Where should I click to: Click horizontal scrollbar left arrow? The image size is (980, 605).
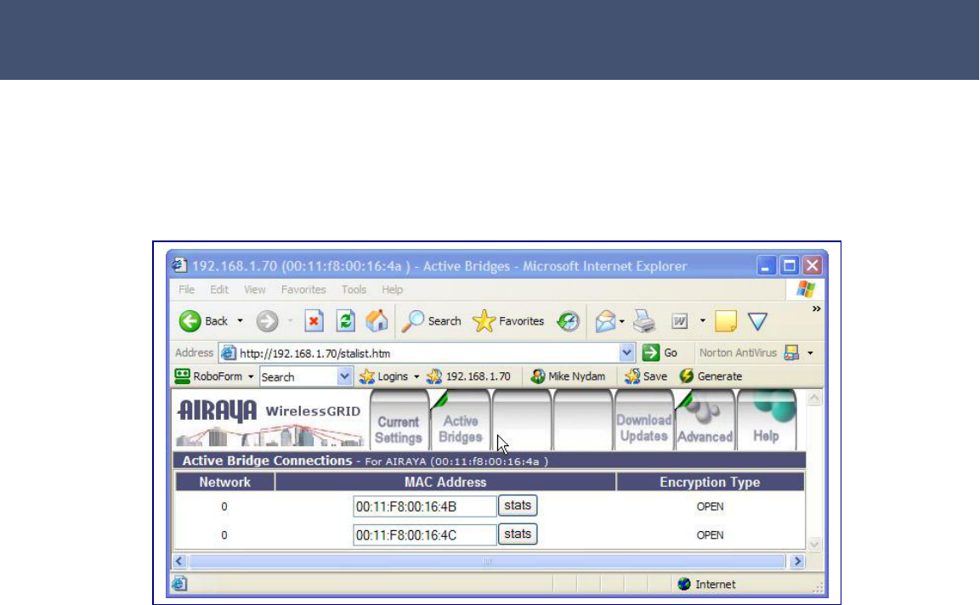179,561
